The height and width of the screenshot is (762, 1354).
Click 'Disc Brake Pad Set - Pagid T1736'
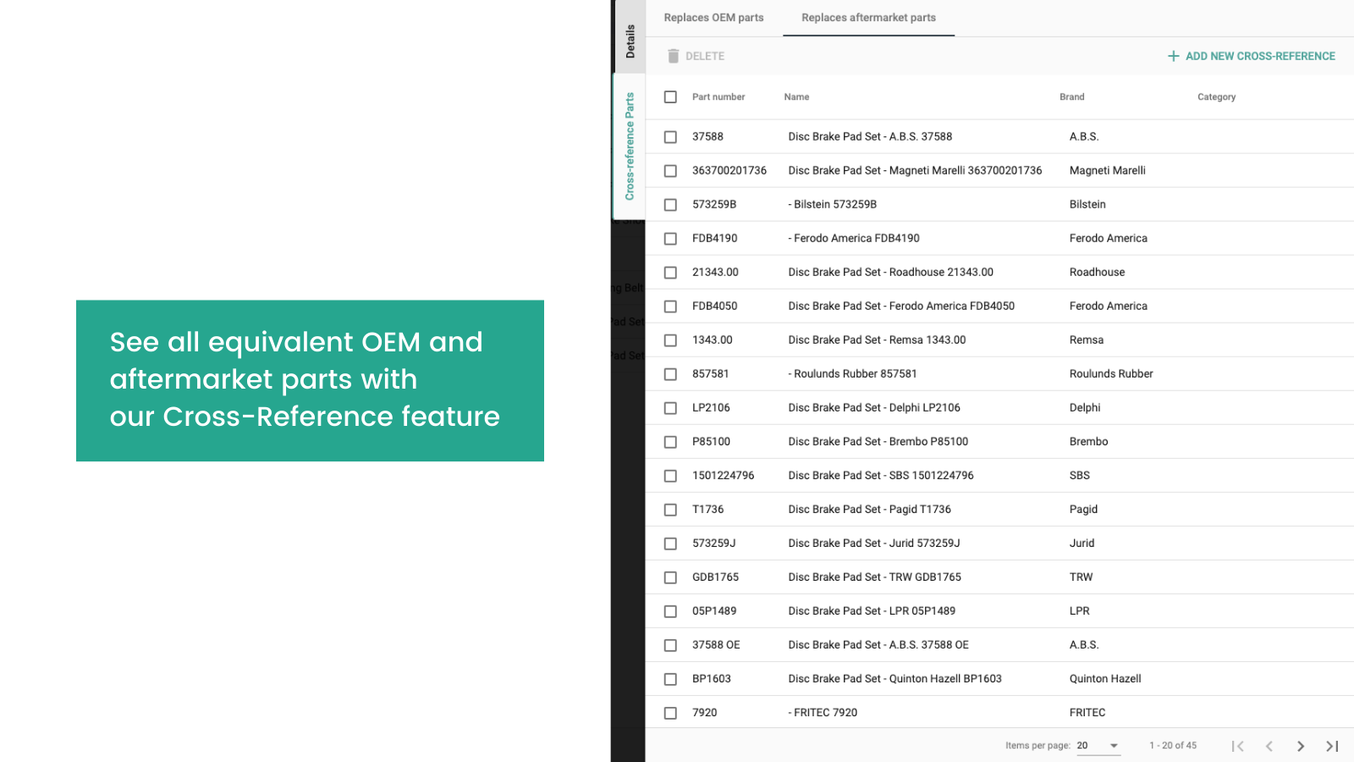tap(869, 509)
